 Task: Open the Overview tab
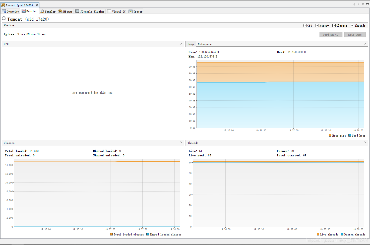click(11, 12)
